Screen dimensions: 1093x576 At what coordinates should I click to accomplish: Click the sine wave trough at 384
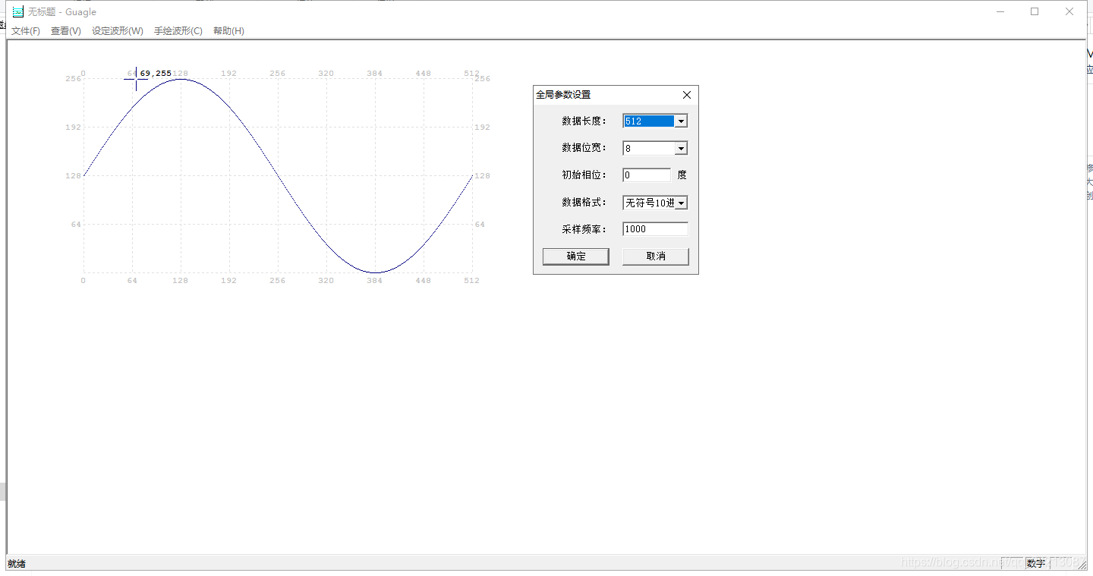point(375,272)
